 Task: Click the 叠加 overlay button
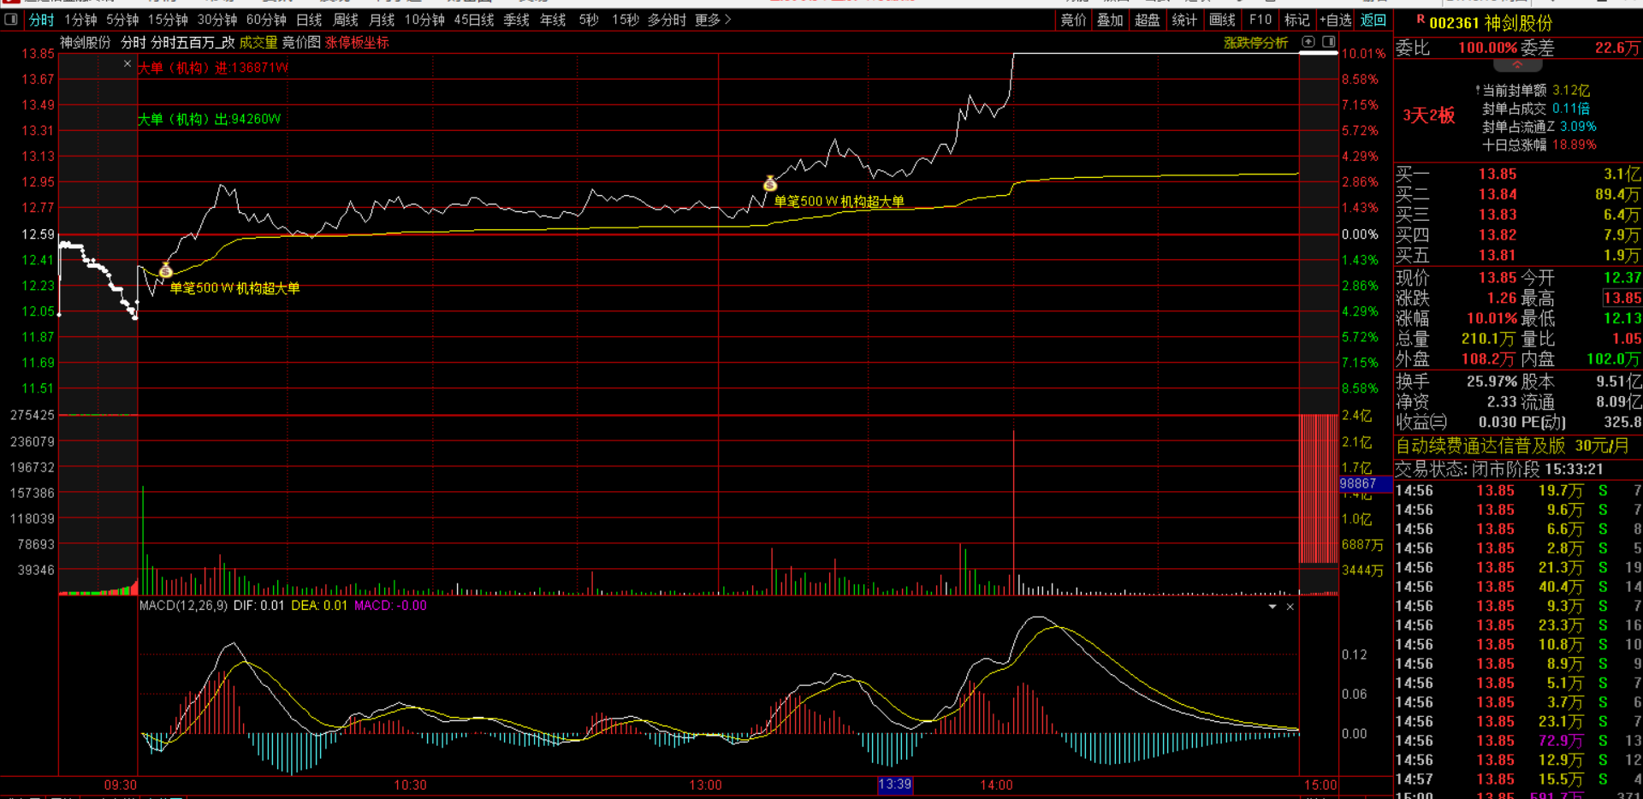click(1110, 20)
